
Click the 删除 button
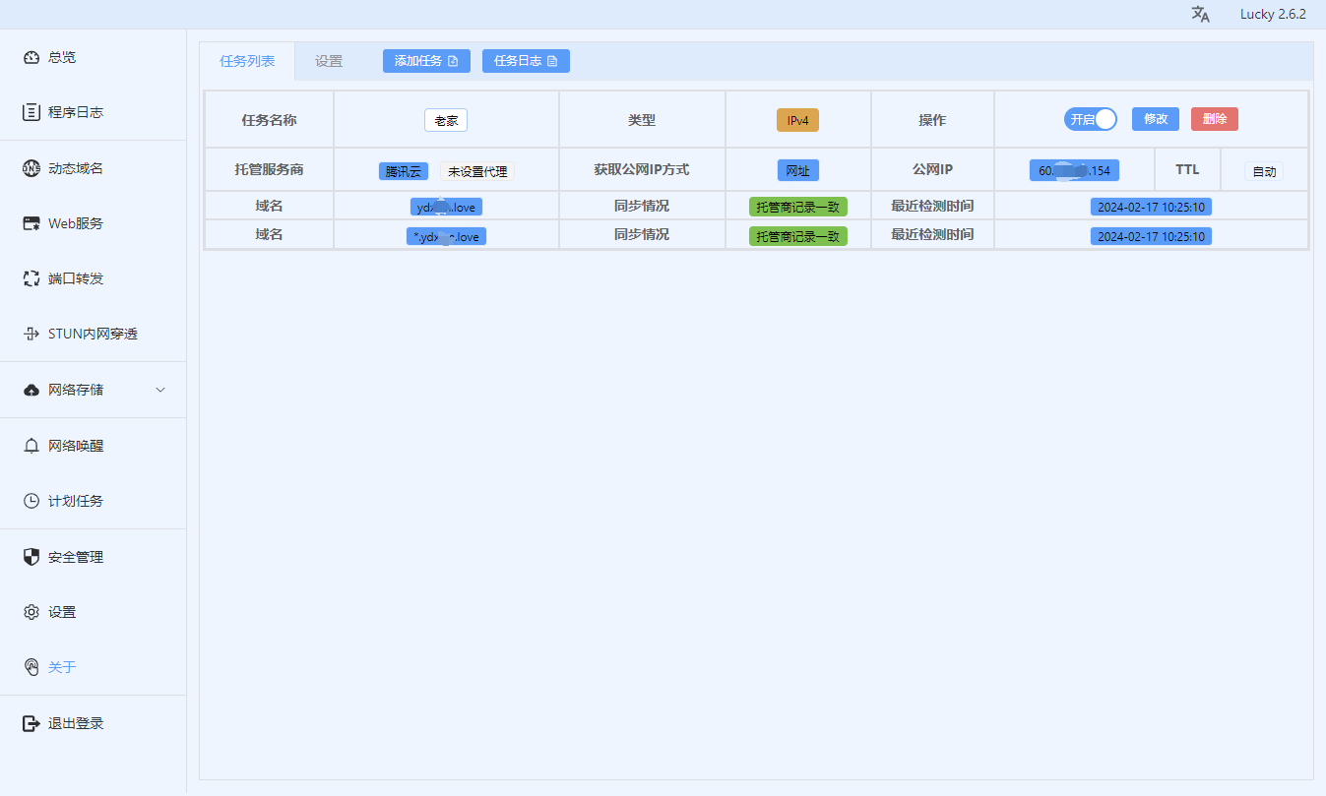[x=1215, y=119]
